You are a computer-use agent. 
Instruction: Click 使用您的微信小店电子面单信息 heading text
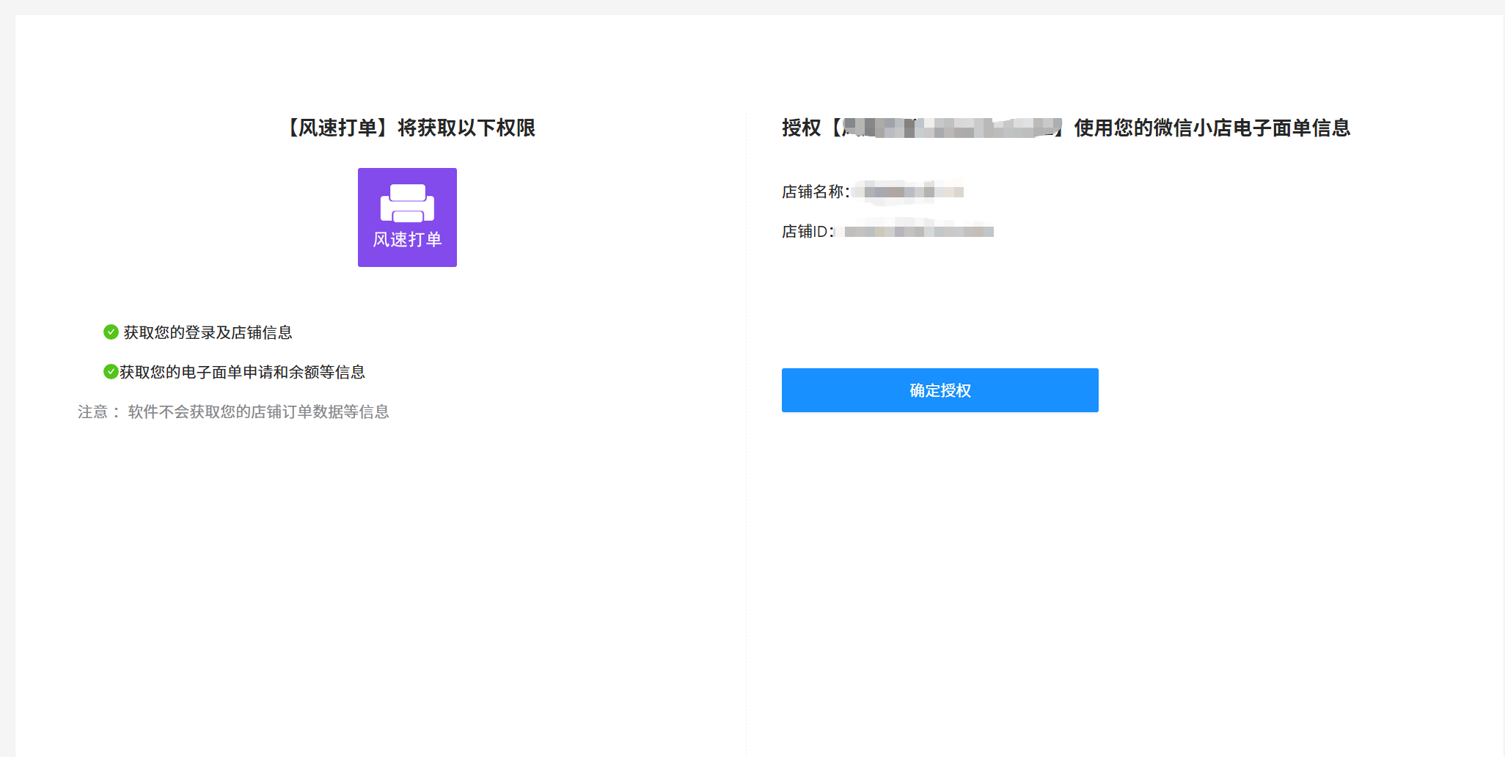(1212, 128)
